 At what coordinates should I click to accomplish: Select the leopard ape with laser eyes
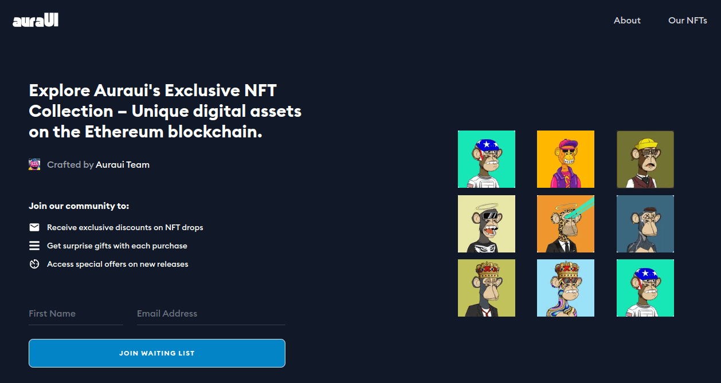[566, 224]
